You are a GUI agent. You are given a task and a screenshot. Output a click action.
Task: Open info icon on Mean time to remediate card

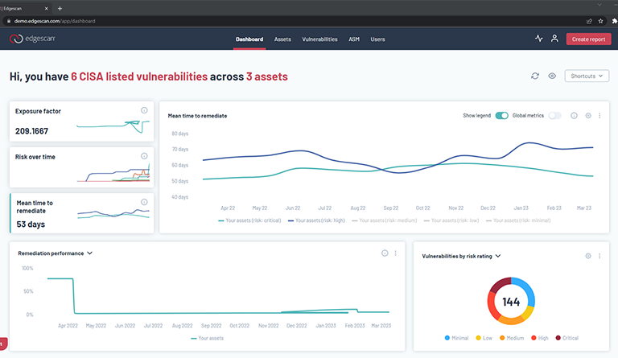pyautogui.click(x=144, y=202)
